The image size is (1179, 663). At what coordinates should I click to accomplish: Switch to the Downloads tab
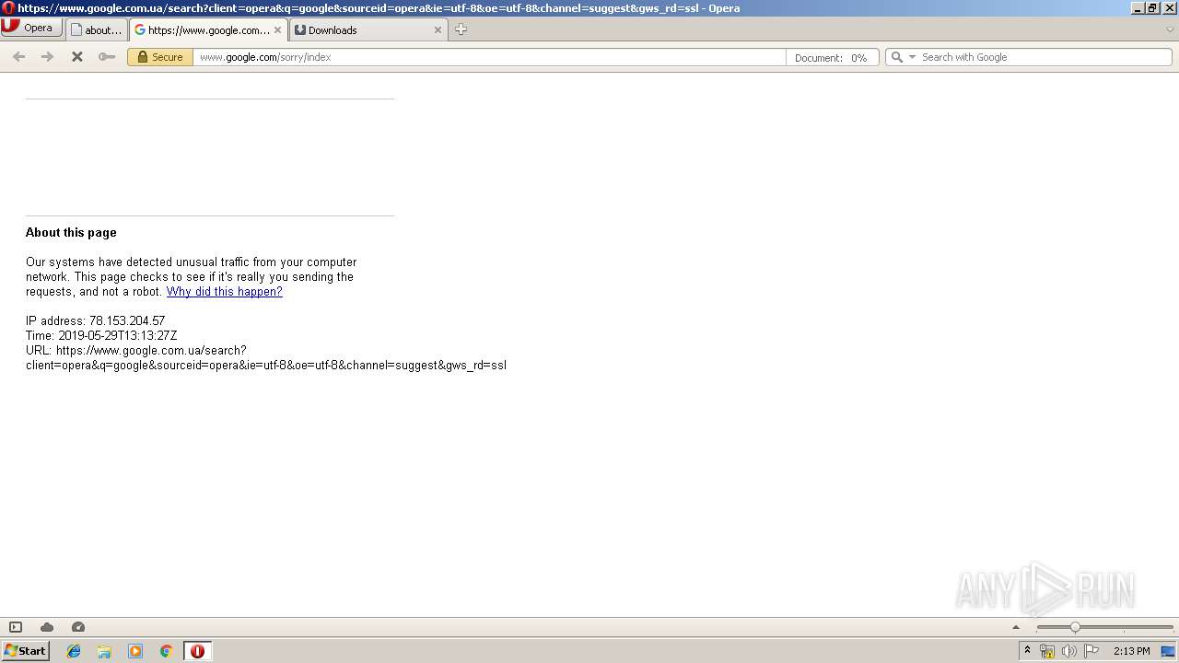(368, 29)
